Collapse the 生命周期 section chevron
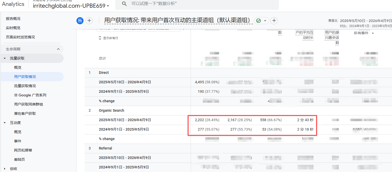Image resolution: width=392 pixels, height=172 pixels. click(58, 49)
